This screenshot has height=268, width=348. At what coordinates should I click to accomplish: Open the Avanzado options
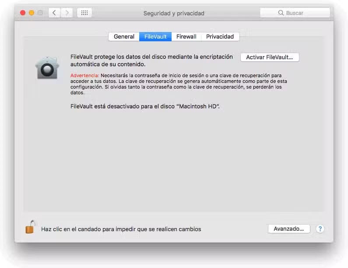[x=289, y=229]
